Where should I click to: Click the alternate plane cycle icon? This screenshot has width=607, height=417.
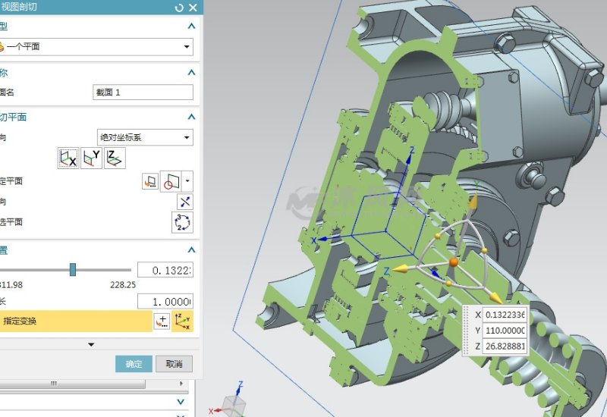click(182, 222)
